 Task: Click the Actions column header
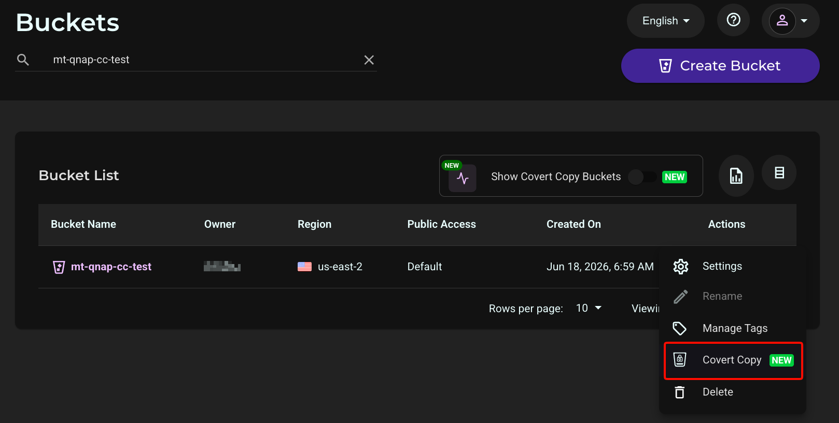tap(726, 224)
